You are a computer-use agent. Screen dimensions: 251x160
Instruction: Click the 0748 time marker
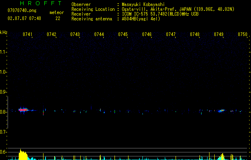coord(195,34)
